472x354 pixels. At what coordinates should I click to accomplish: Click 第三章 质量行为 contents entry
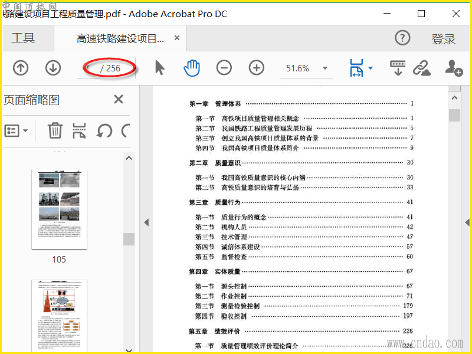[x=301, y=202]
